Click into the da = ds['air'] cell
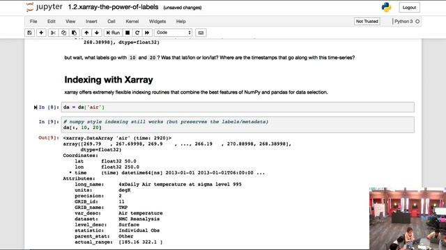Viewport: 446px width, 250px height. [x=238, y=107]
